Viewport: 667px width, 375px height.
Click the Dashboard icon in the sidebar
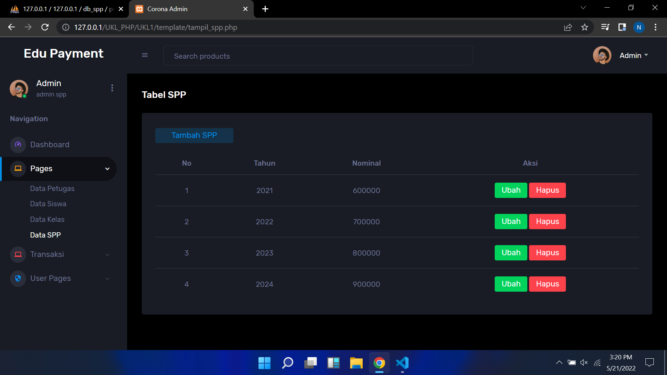pyautogui.click(x=18, y=145)
